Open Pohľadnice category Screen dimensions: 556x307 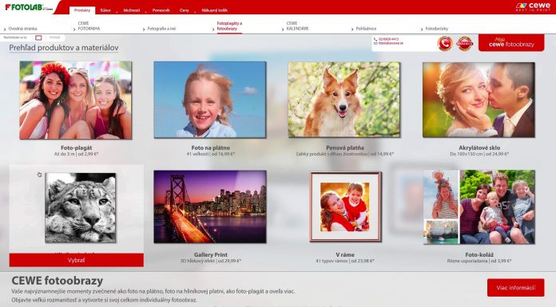point(366,29)
